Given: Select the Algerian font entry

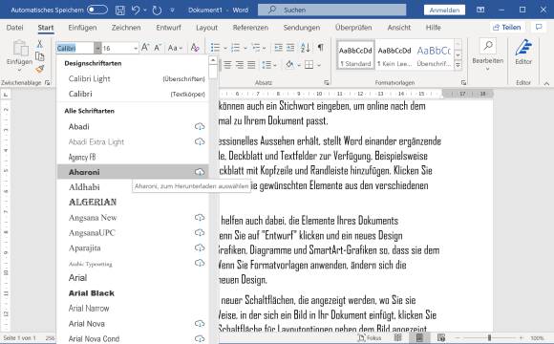Looking at the screenshot, I should pos(133,203).
